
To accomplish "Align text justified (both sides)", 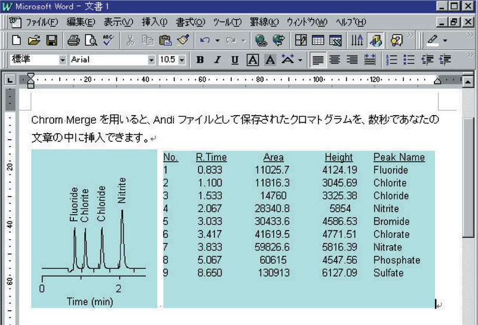I will click(318, 60).
